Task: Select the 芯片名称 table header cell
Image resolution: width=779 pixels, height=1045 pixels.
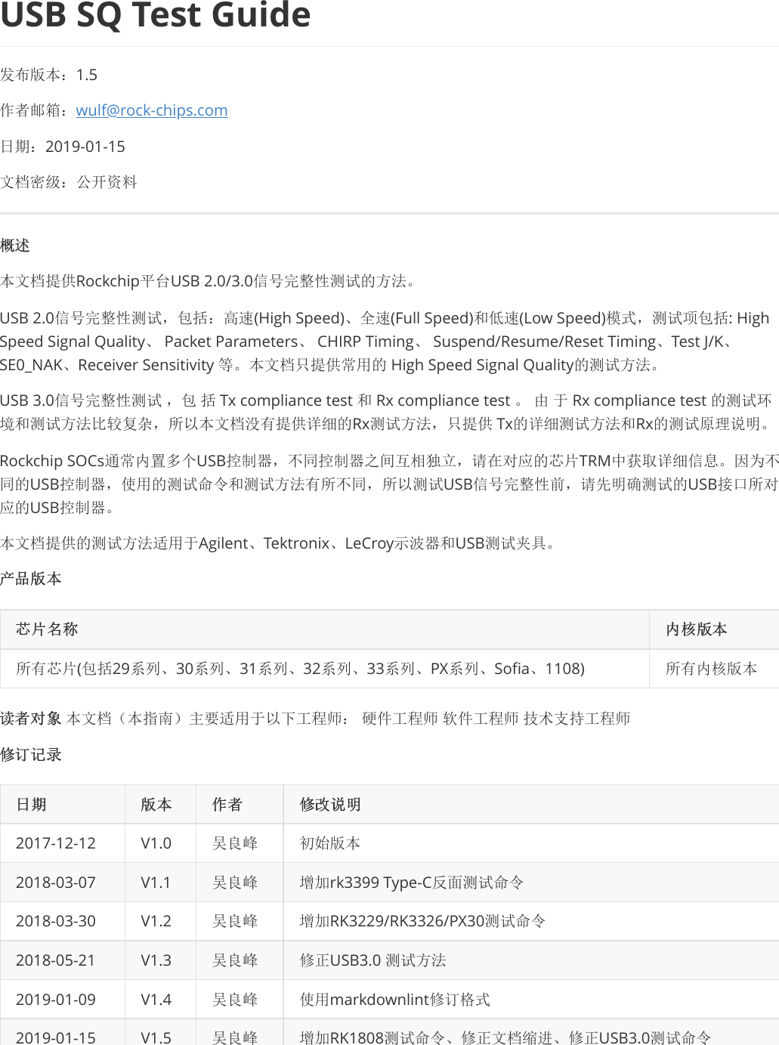Action: pyautogui.click(x=48, y=629)
